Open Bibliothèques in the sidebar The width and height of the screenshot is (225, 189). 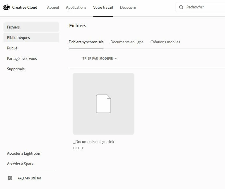click(31, 38)
